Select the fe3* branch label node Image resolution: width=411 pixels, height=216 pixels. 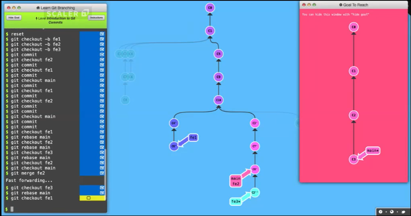(x=236, y=201)
